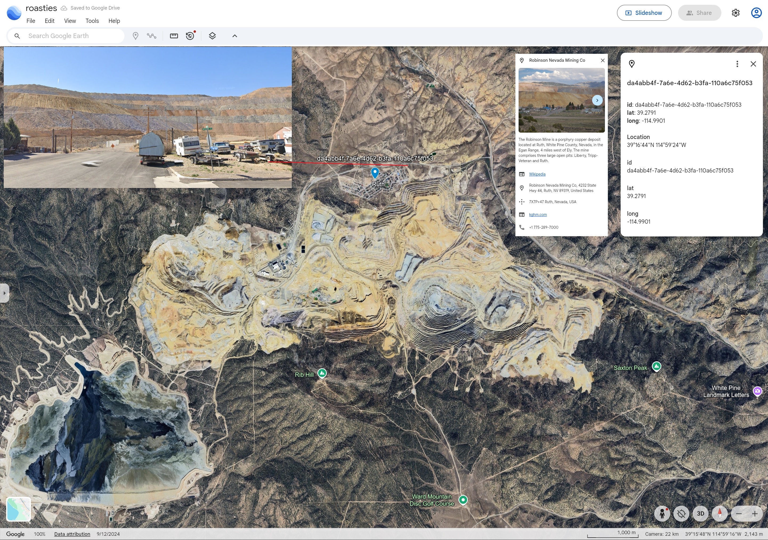768x540 pixels.
Task: Click the Ruth town label
Action: [x=378, y=184]
